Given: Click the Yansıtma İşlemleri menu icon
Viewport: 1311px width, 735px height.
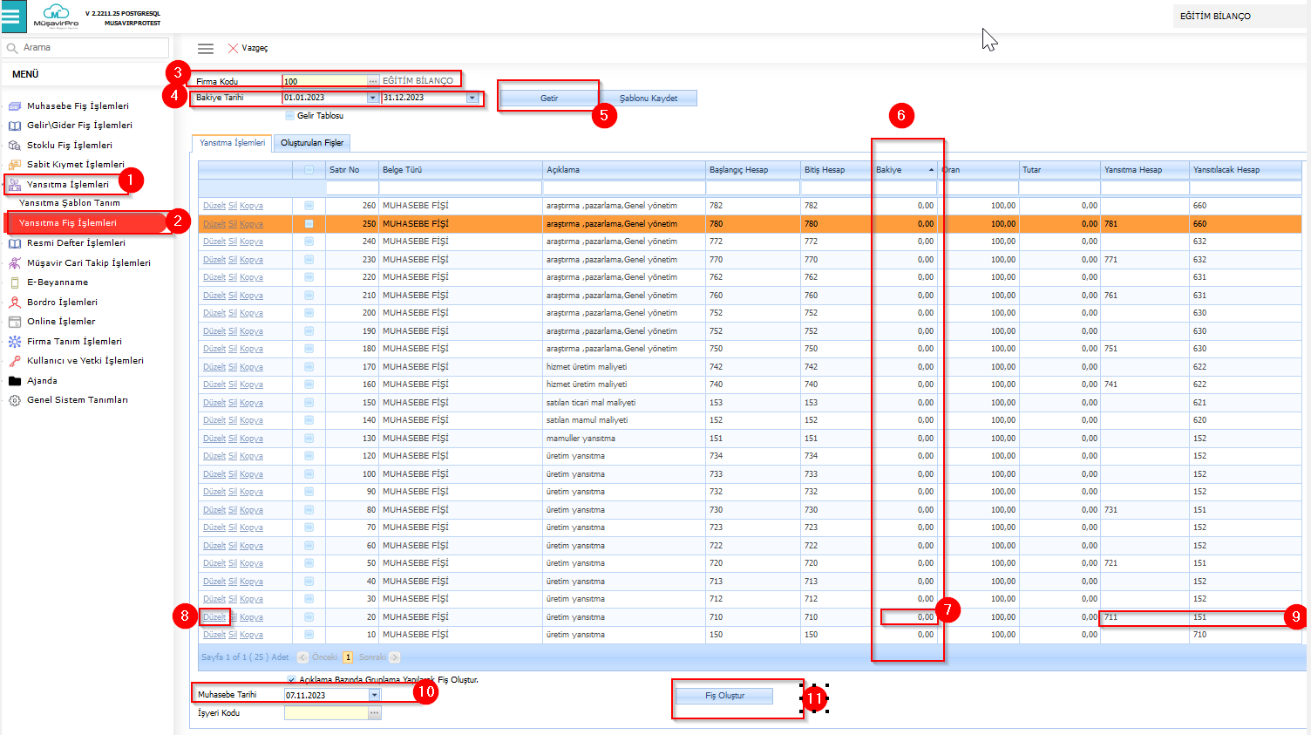Looking at the screenshot, I should (x=15, y=185).
